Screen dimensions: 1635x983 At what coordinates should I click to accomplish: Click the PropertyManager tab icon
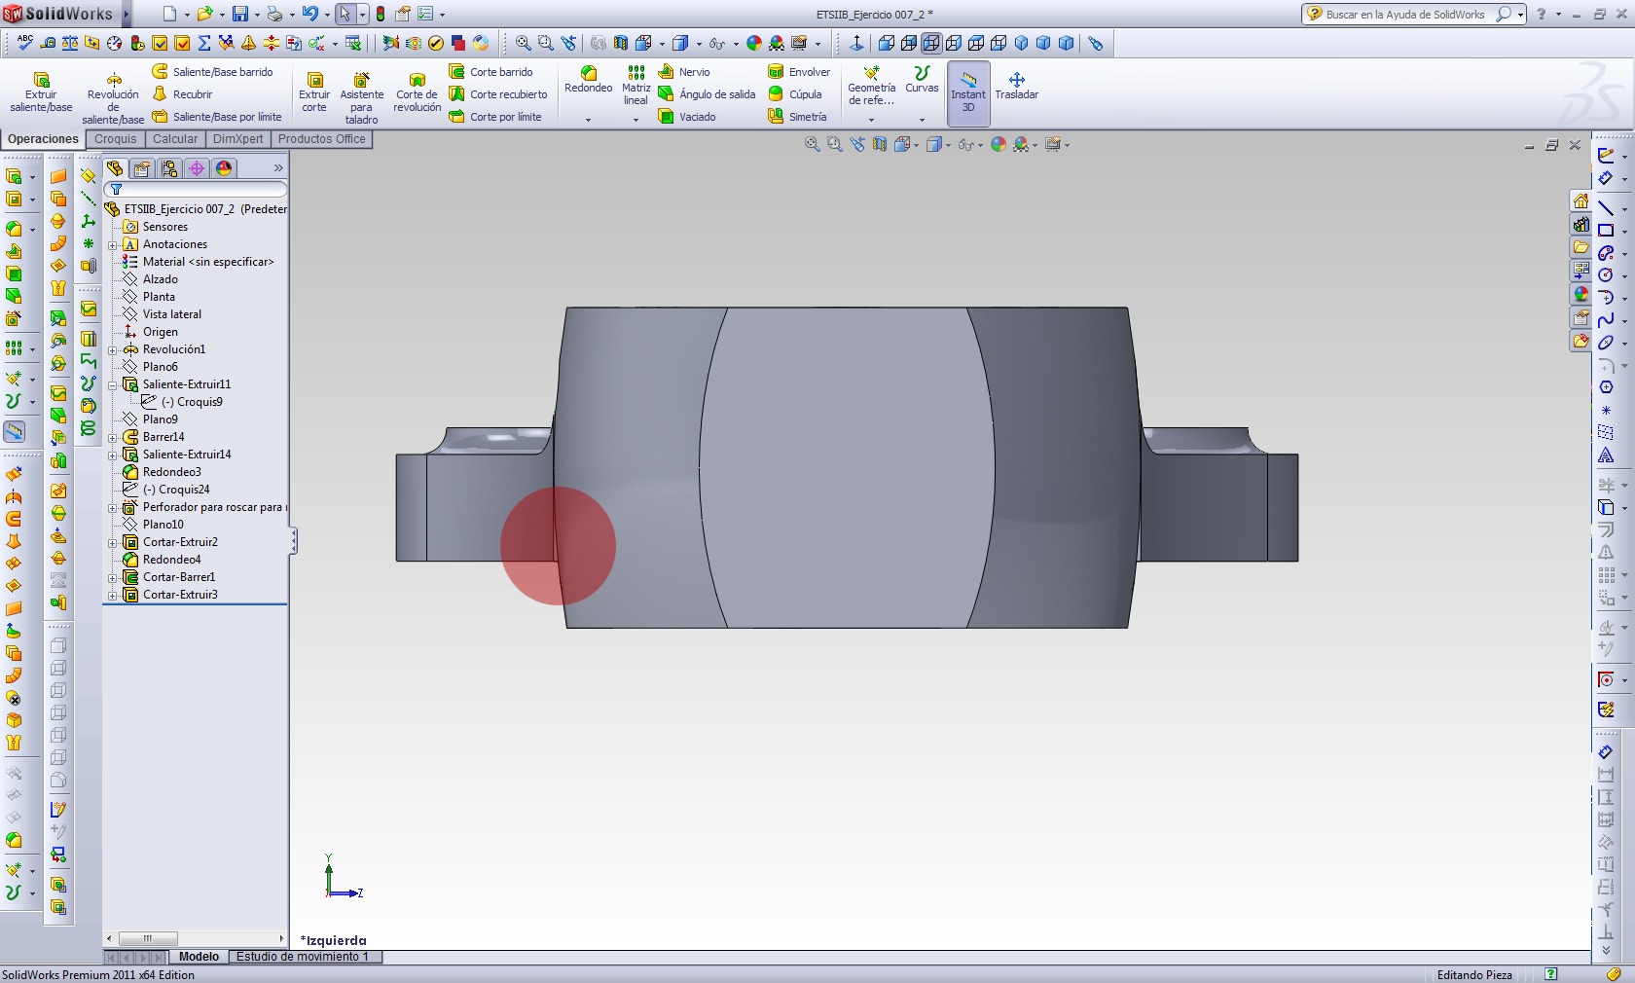click(142, 168)
